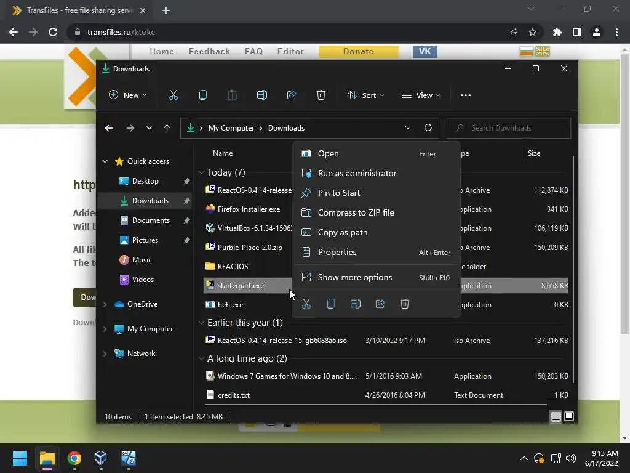
Task: Expand address bar history dropdown
Action: click(407, 128)
